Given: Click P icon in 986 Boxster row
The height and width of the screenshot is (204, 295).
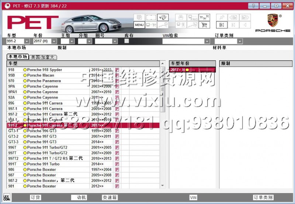Looking at the screenshot, I should click(x=117, y=170).
